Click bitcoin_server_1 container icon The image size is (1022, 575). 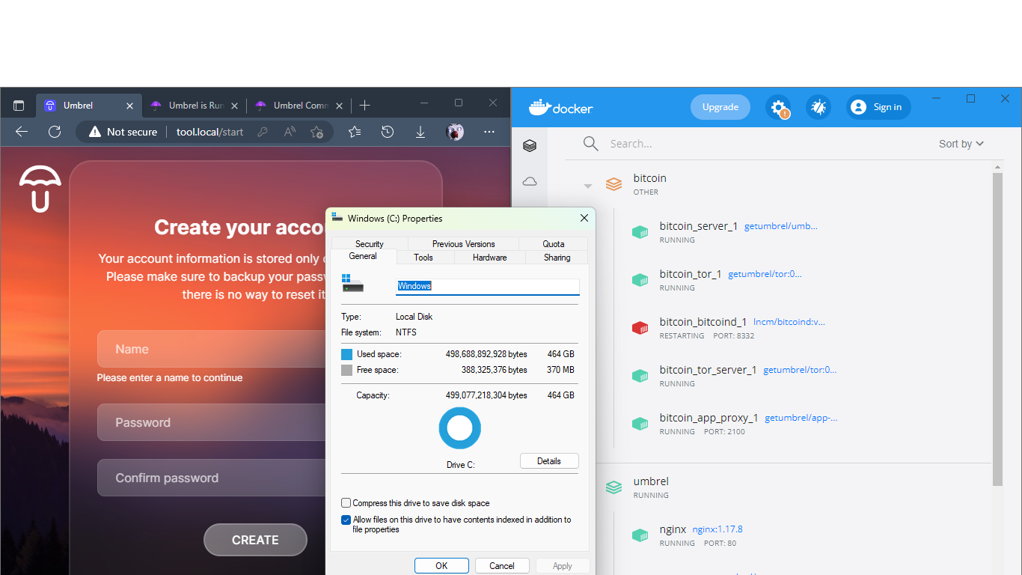pos(640,232)
